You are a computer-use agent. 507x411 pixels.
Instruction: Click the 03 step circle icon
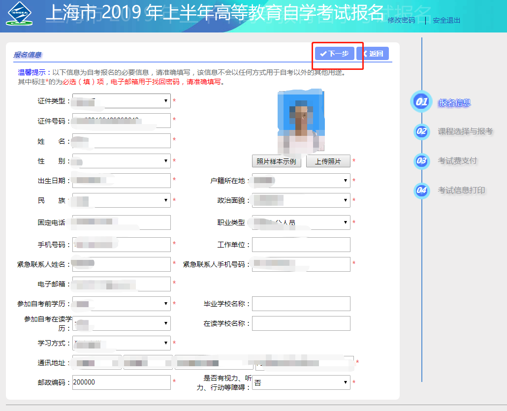coord(421,161)
